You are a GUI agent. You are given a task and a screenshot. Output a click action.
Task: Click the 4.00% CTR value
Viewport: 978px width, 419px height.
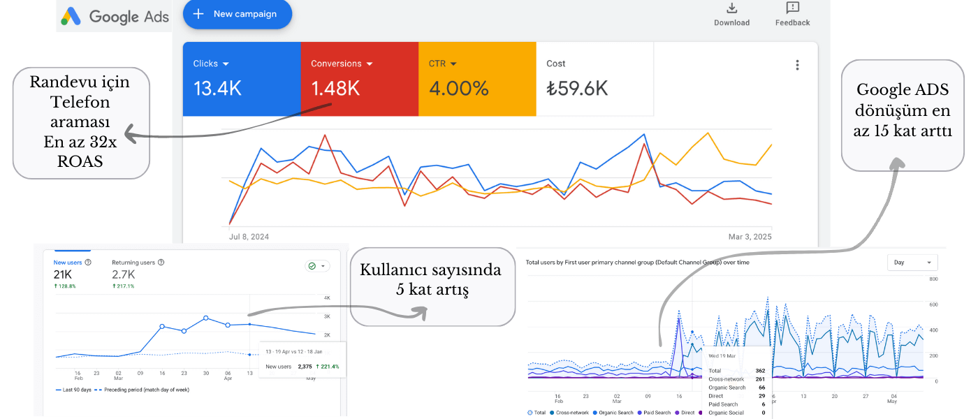point(459,88)
